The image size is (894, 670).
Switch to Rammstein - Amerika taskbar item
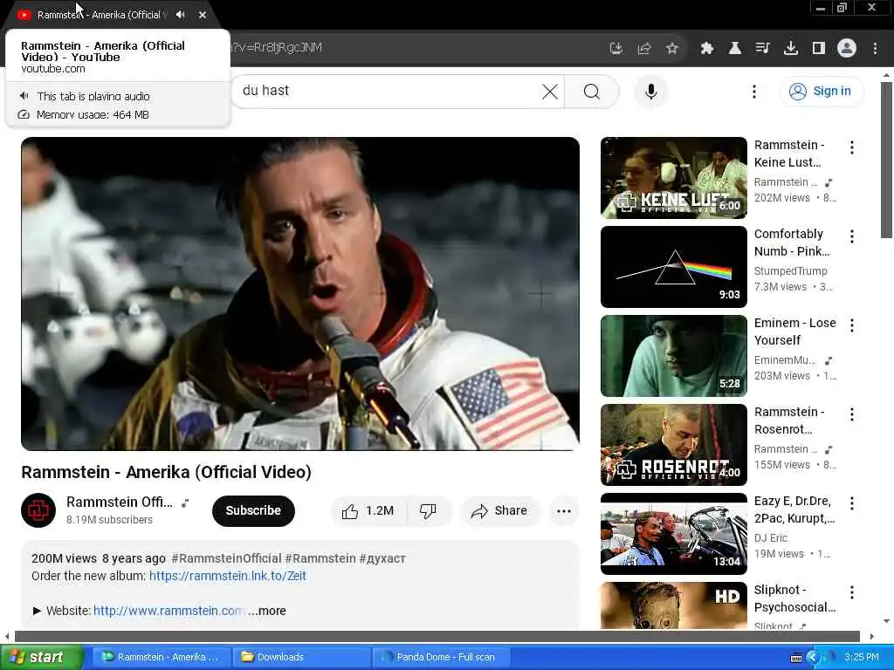coord(161,657)
